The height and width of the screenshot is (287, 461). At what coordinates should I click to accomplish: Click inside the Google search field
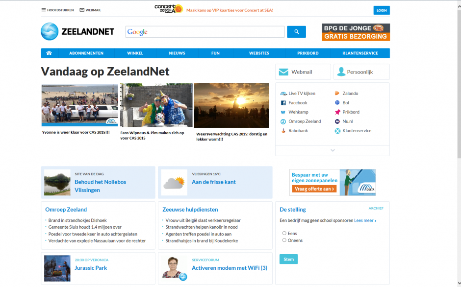click(x=205, y=32)
